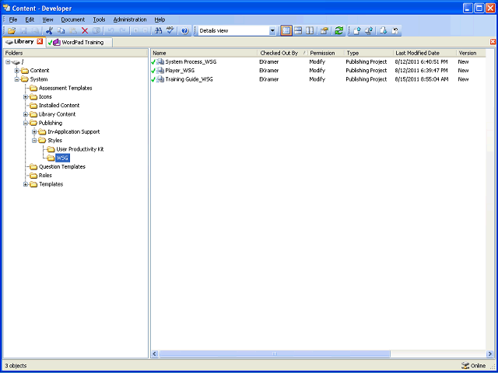This screenshot has width=498, height=373.
Task: Sort by the Type column header
Action: click(369, 53)
